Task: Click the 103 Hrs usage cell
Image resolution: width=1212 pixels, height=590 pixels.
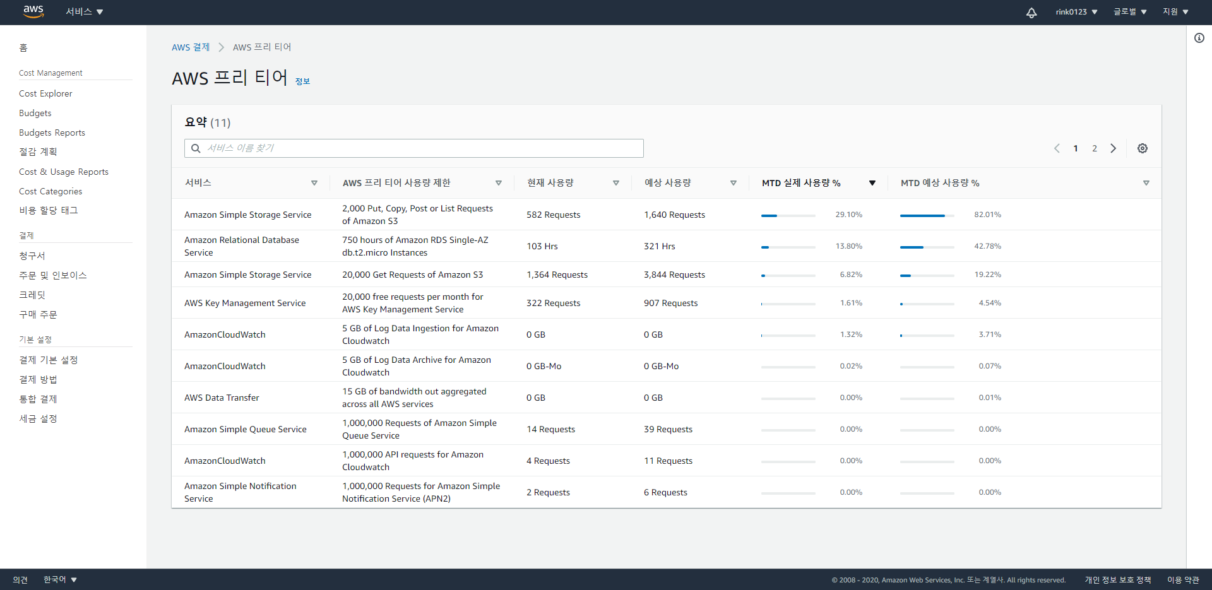Action: tap(542, 246)
